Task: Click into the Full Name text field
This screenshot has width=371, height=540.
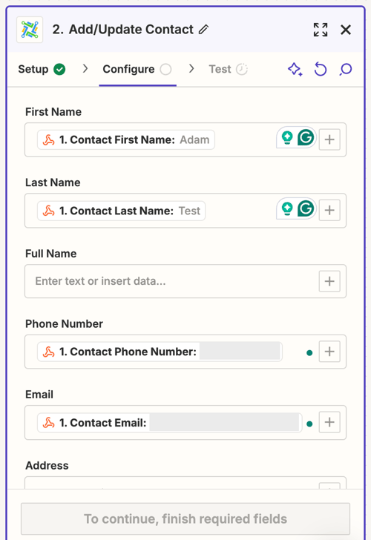Action: (x=171, y=281)
